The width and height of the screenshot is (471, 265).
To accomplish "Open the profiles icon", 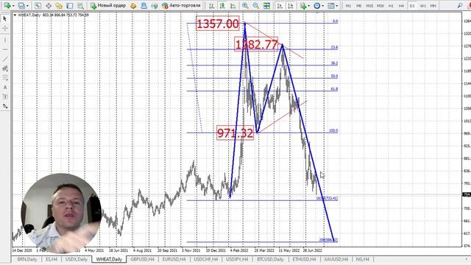I will [21, 5].
